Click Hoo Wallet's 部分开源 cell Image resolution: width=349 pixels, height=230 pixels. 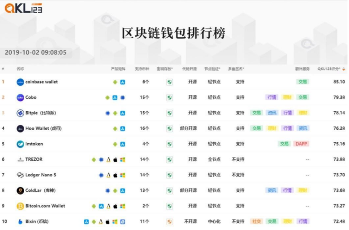(x=188, y=129)
